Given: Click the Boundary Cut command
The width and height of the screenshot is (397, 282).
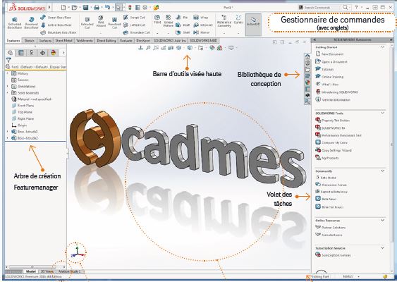Looking at the screenshot, I should 137,32.
